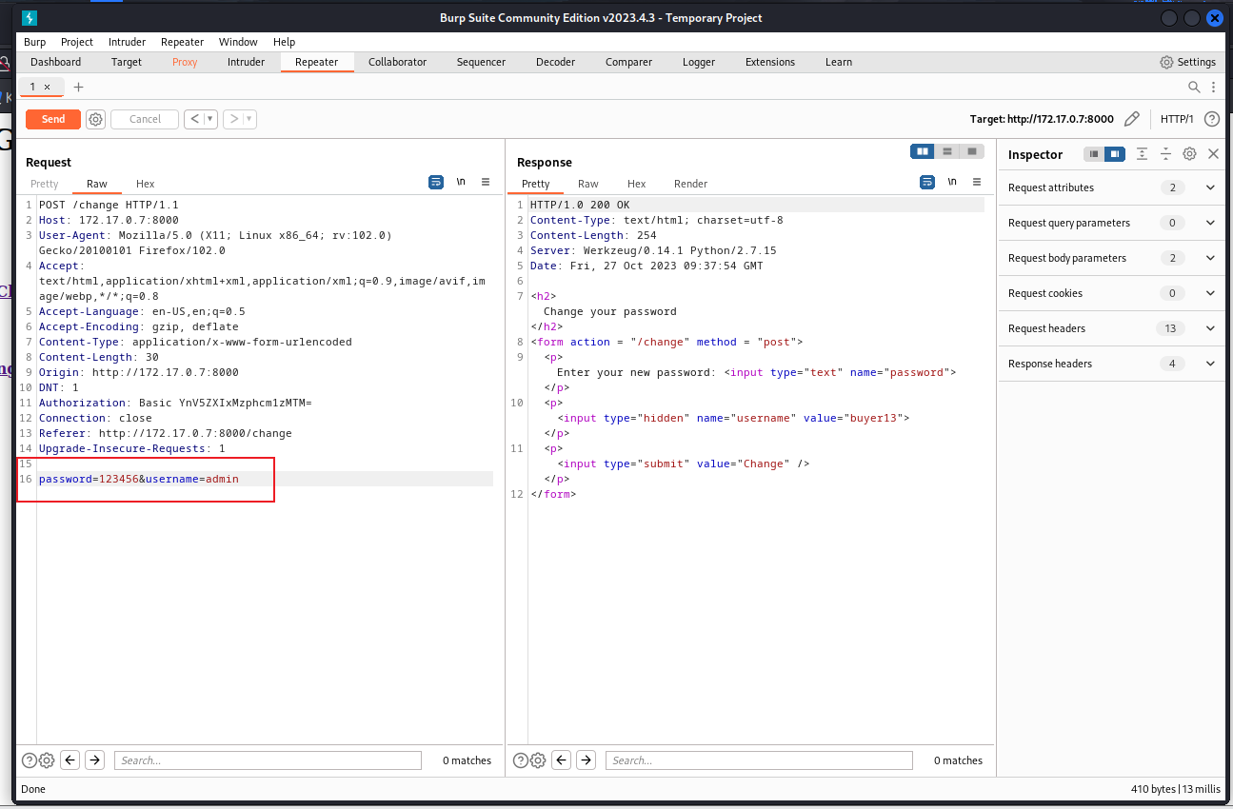Image resolution: width=1233 pixels, height=809 pixels.
Task: Select Request Pretty view
Action: [45, 184]
